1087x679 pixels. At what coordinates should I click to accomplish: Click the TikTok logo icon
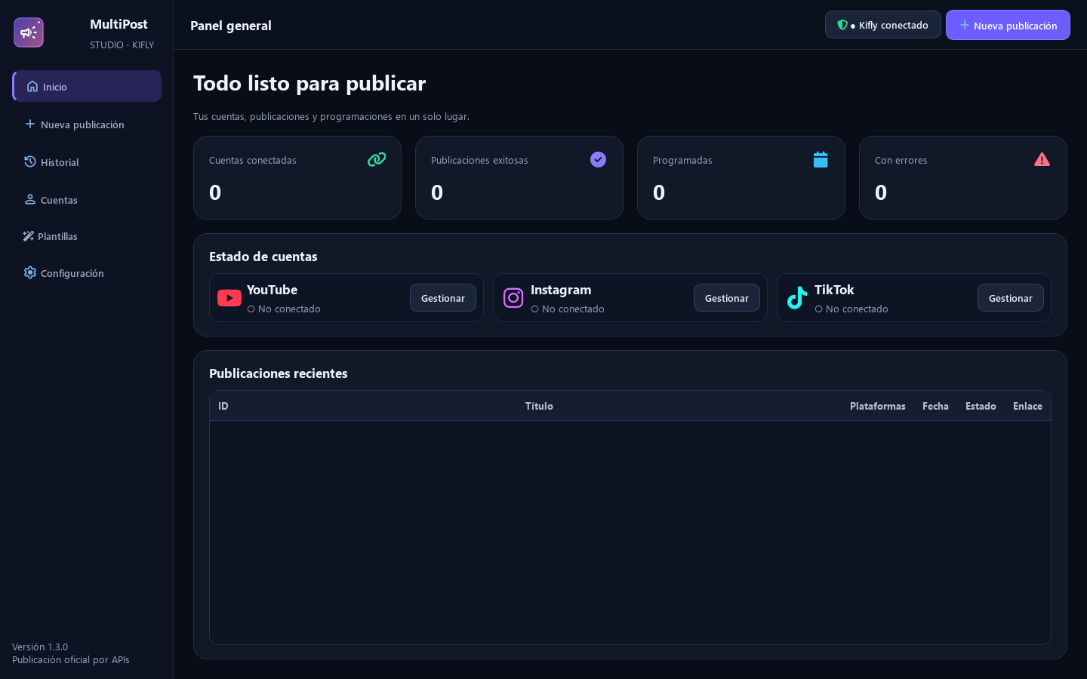click(x=797, y=298)
